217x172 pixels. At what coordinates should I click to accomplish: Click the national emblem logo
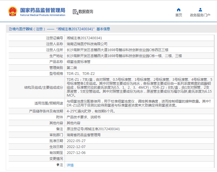(12, 12)
